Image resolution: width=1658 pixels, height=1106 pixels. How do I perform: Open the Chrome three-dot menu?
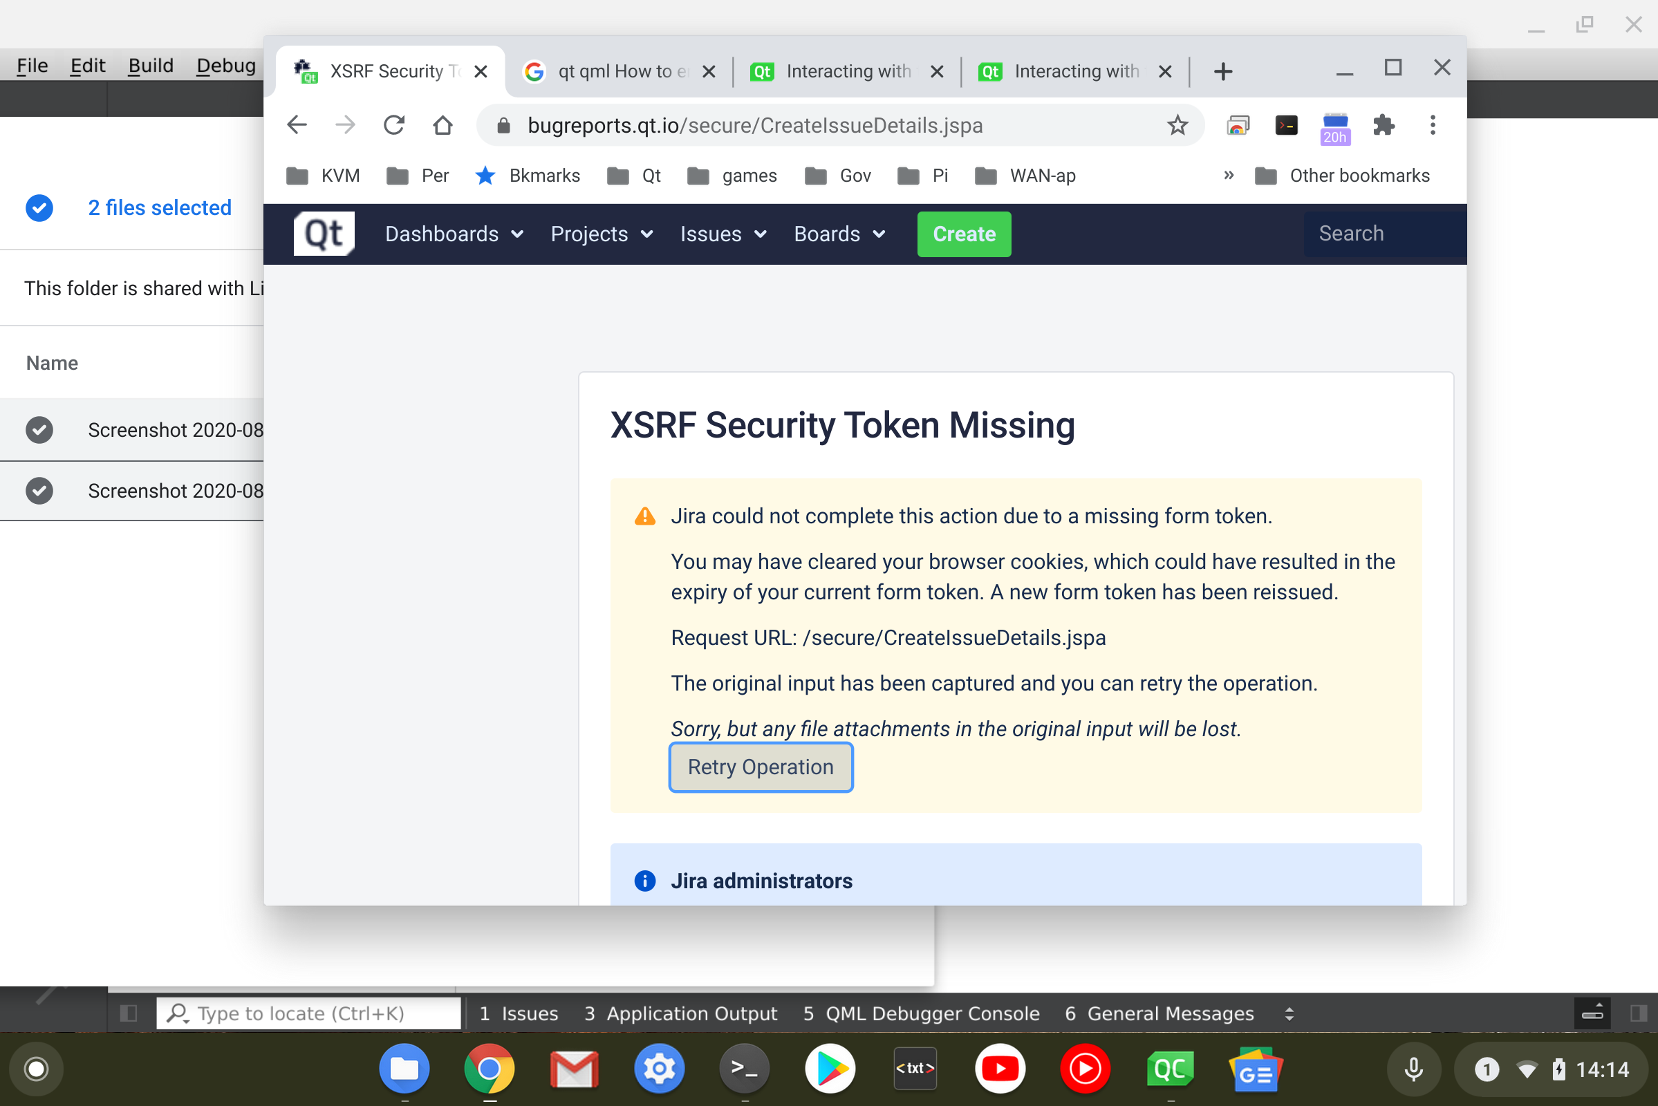[1431, 126]
